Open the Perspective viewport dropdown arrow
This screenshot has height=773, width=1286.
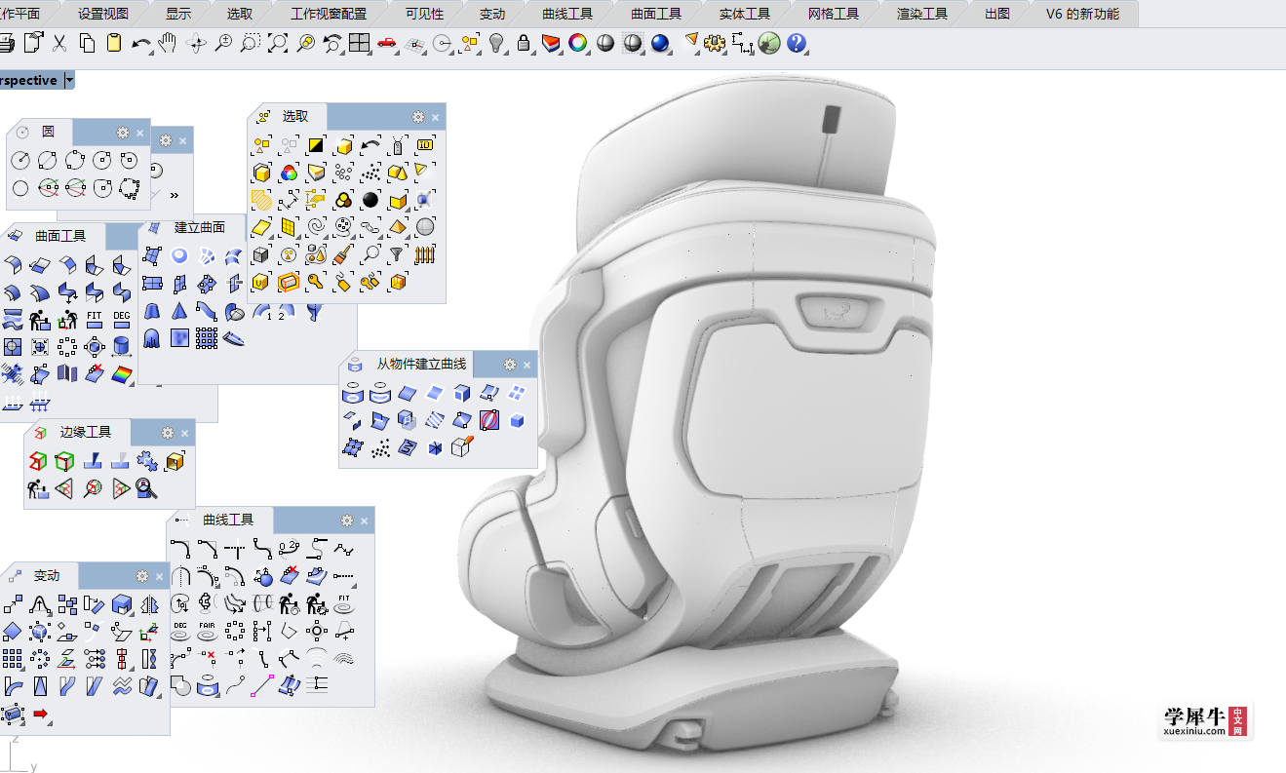tap(69, 80)
